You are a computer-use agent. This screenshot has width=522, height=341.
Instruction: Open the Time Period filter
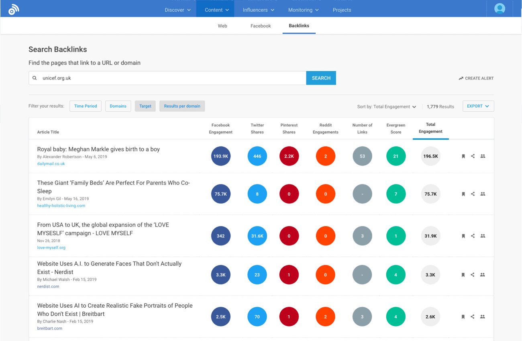86,106
